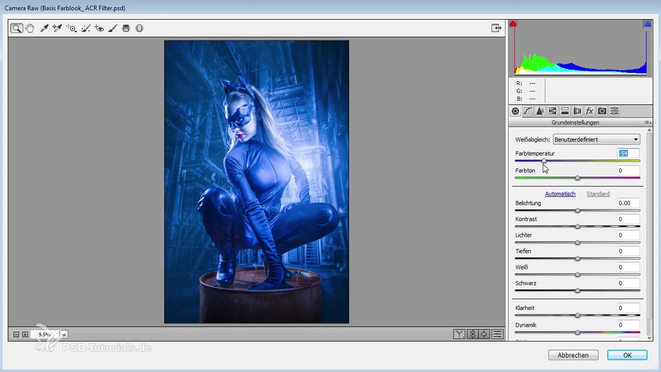Swap before and after settings icon
This screenshot has height=372, width=661.
(x=472, y=334)
